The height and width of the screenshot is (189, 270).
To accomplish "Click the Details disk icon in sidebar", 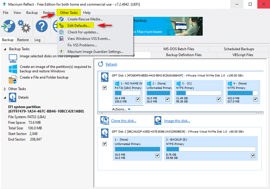I will point(13,97).
